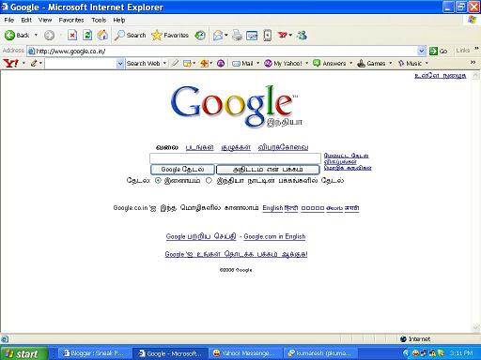
Task: Click the Google search text field
Action: [235, 158]
